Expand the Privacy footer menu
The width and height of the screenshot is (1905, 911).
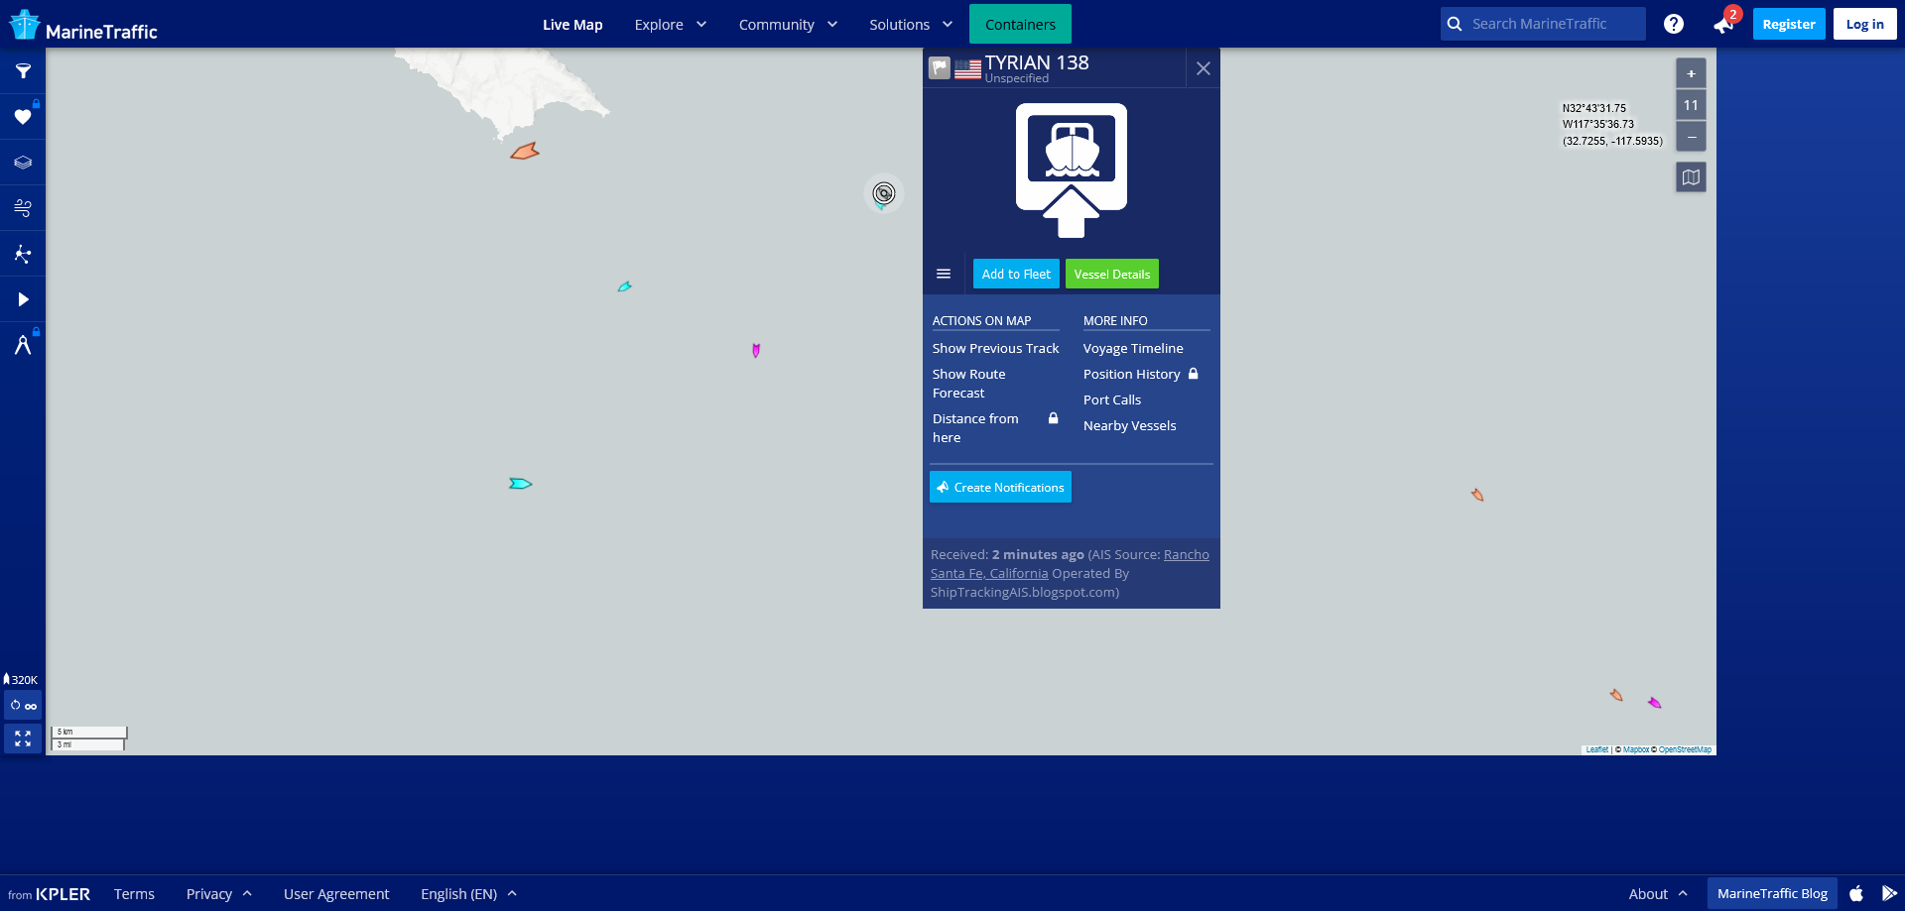click(x=219, y=894)
